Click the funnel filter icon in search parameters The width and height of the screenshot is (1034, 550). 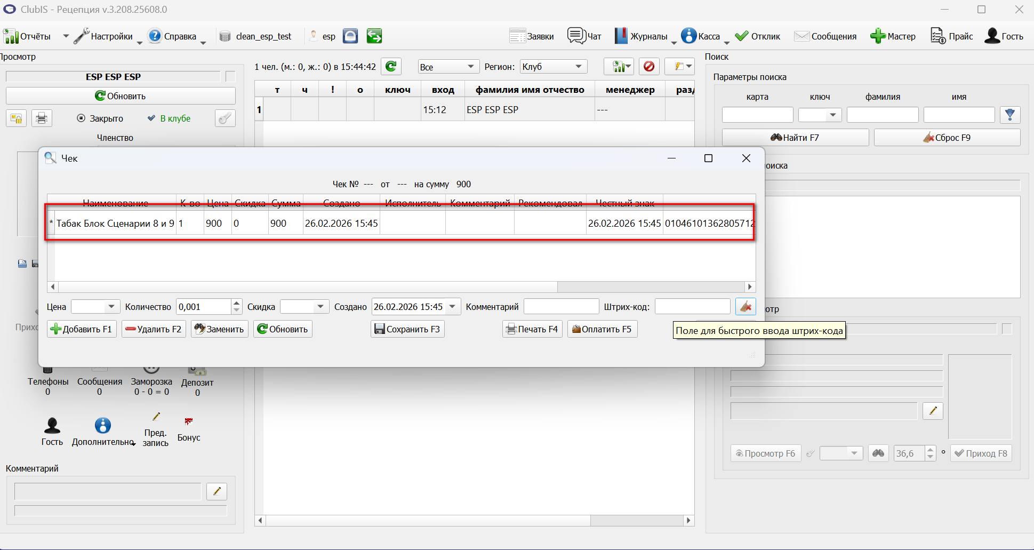(1010, 115)
